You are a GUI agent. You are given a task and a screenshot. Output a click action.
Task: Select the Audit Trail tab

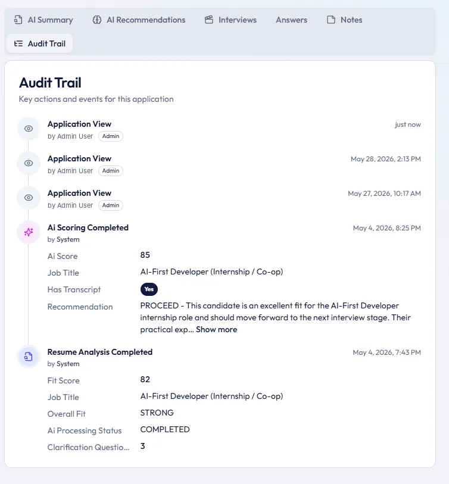pos(40,43)
